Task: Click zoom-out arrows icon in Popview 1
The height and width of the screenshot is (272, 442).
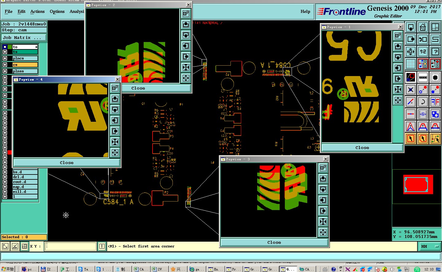Action: (x=398, y=100)
